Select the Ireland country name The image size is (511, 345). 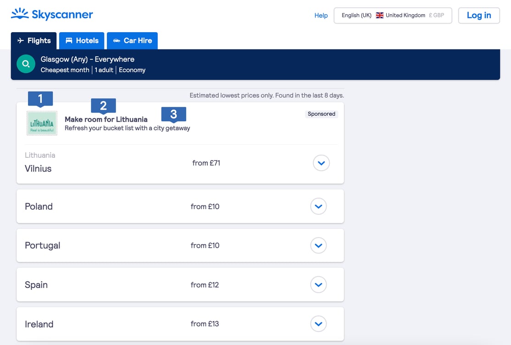click(39, 324)
